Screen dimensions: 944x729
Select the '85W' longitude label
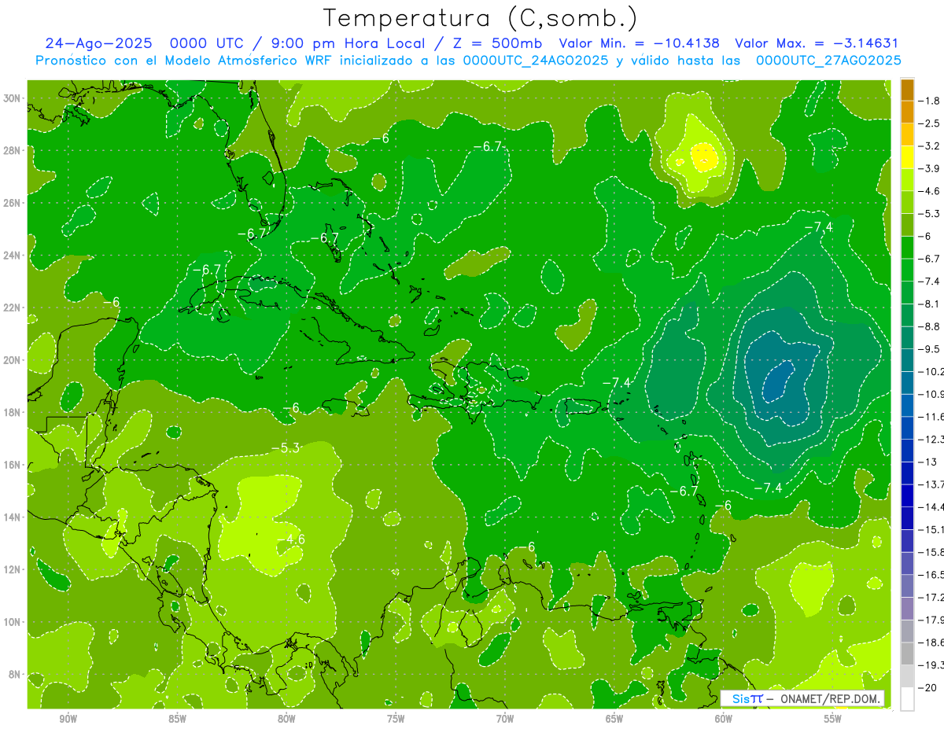(177, 720)
